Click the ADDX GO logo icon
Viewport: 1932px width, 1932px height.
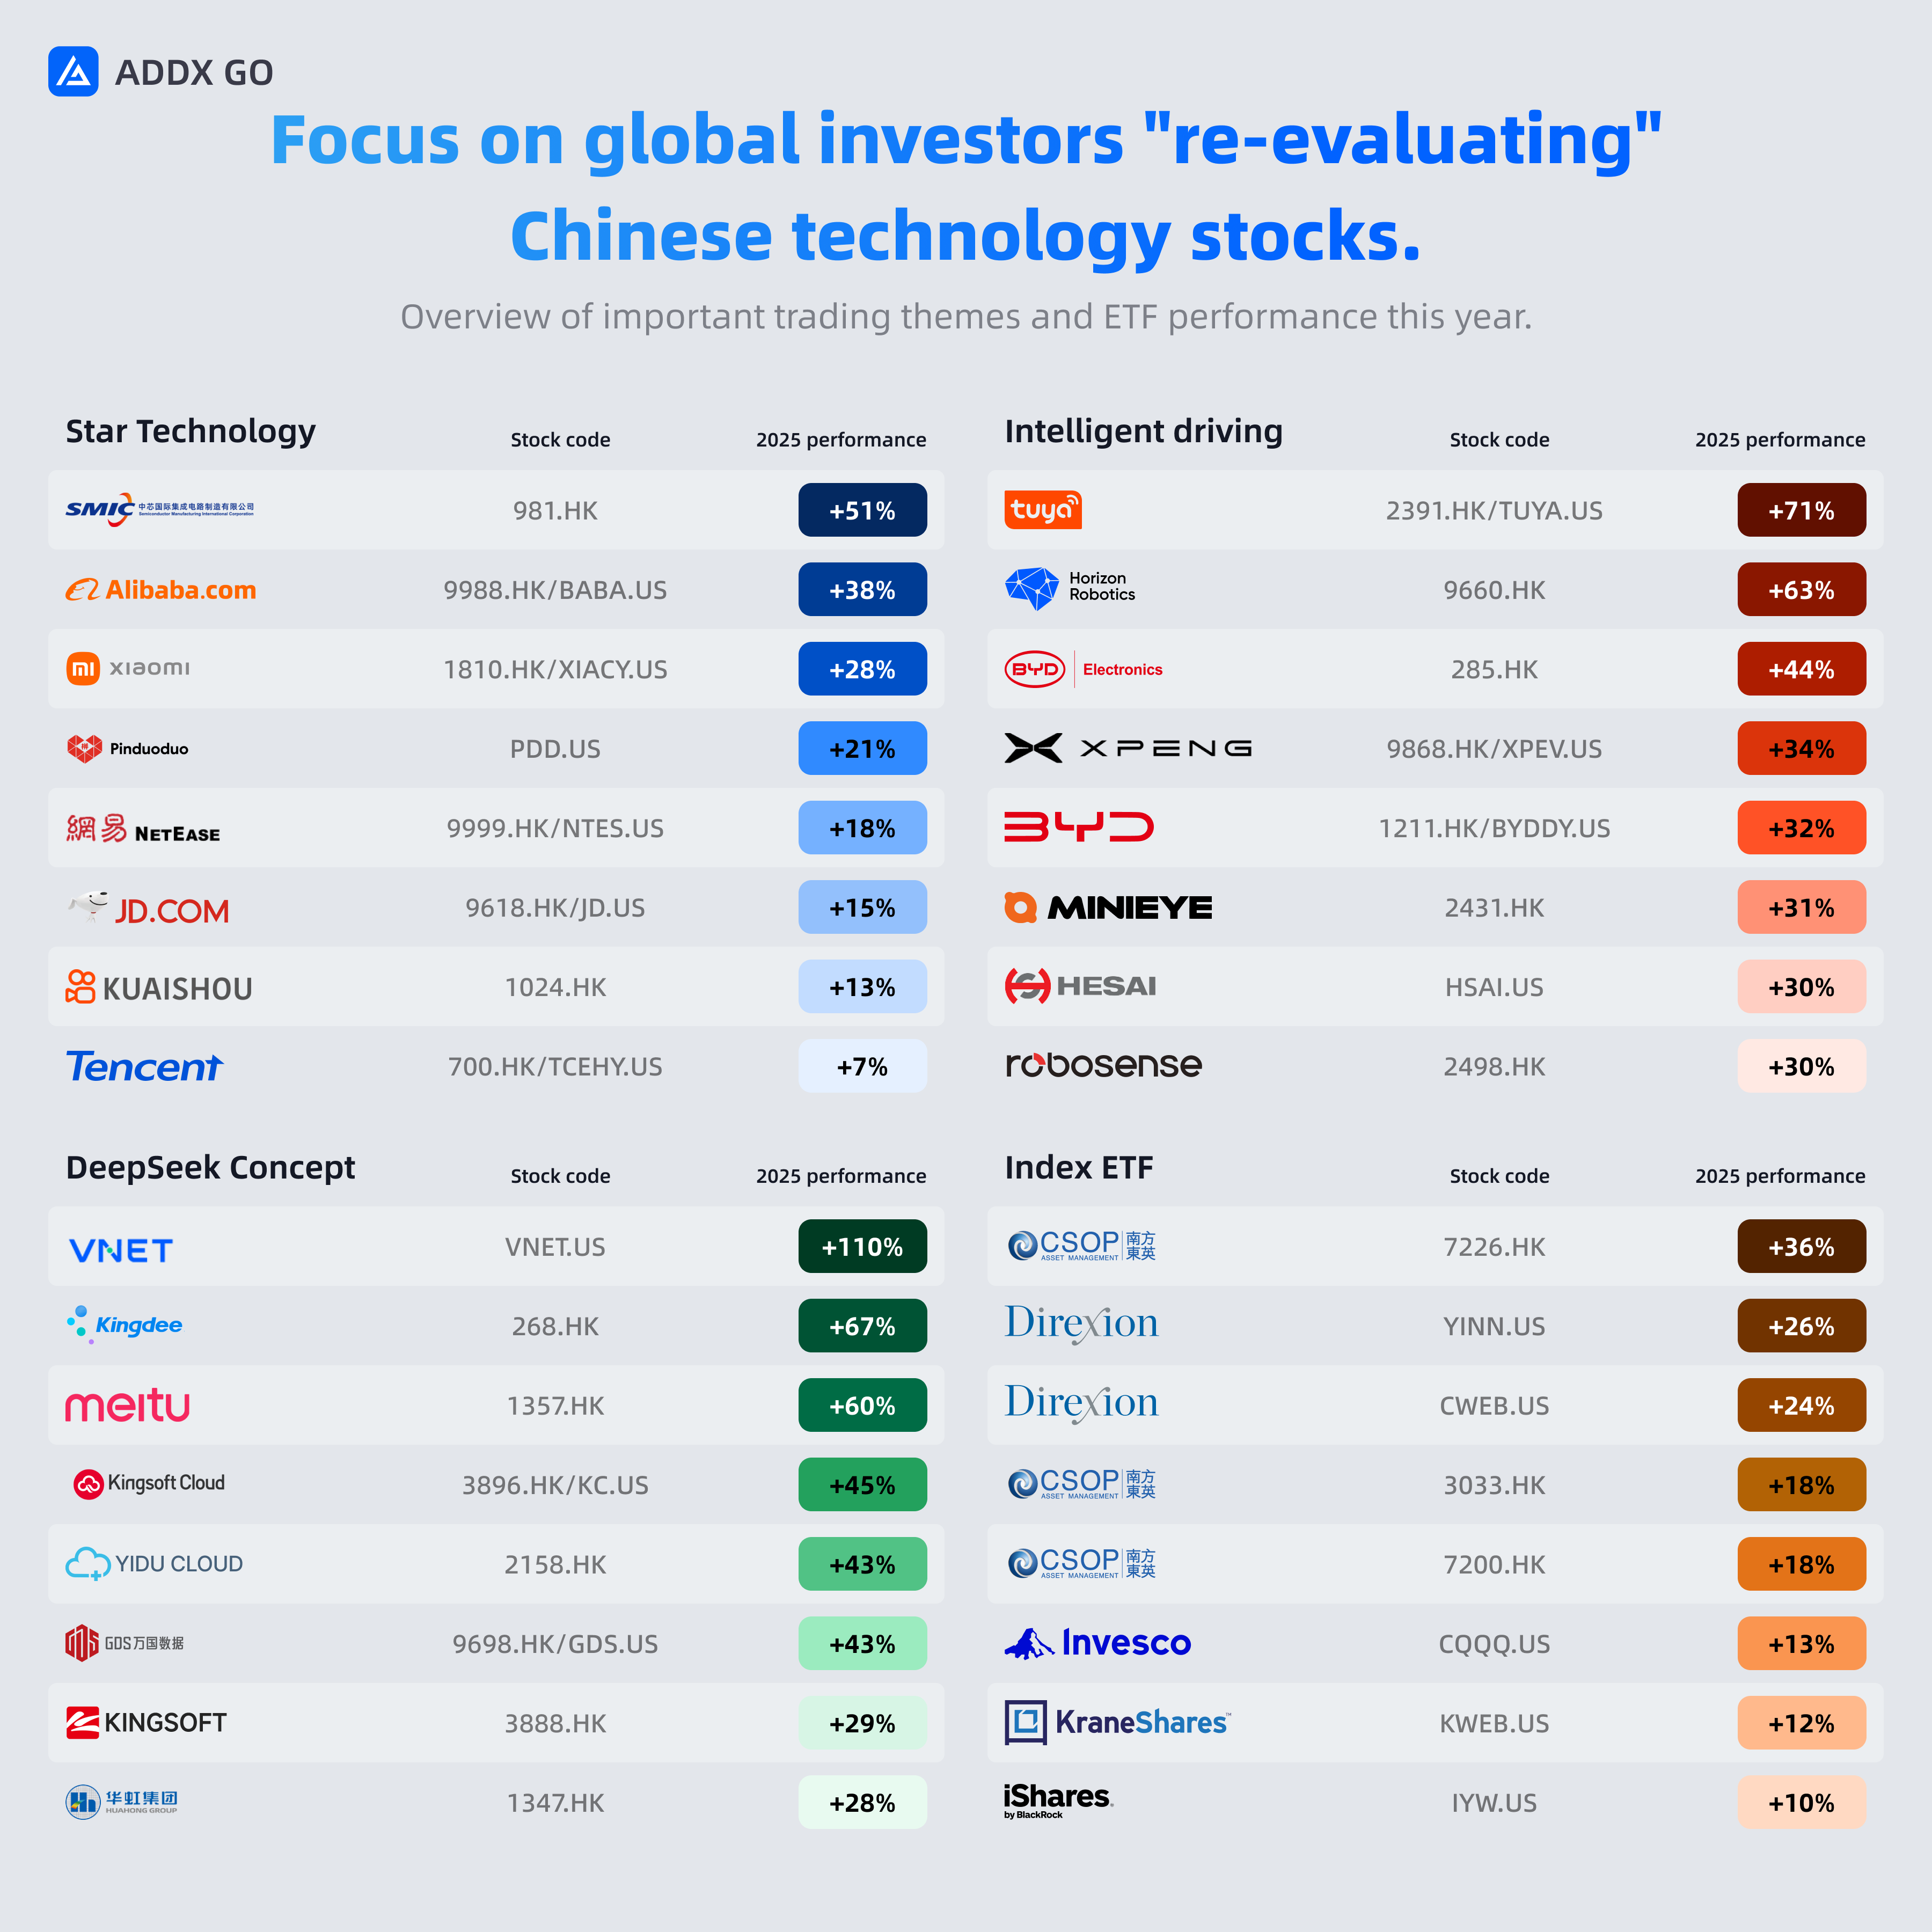pyautogui.click(x=73, y=72)
